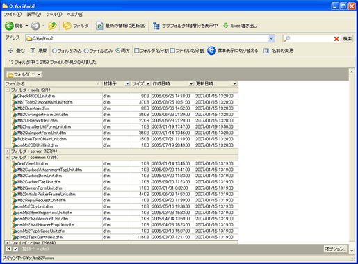Clear search with red X icon
Image resolution: width=358 pixels, height=264 pixels.
tap(336, 39)
